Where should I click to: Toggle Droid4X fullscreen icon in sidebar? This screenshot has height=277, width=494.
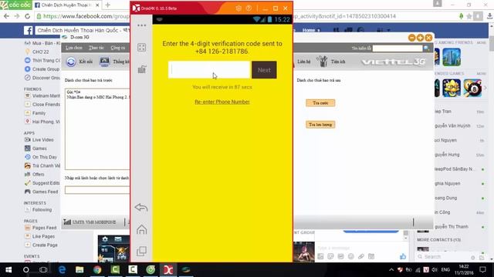point(142,48)
